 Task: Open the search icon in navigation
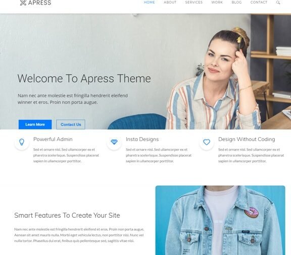point(278,3)
